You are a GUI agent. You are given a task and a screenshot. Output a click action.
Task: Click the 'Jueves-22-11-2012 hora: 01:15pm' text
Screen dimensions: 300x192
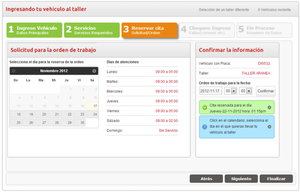237,111
